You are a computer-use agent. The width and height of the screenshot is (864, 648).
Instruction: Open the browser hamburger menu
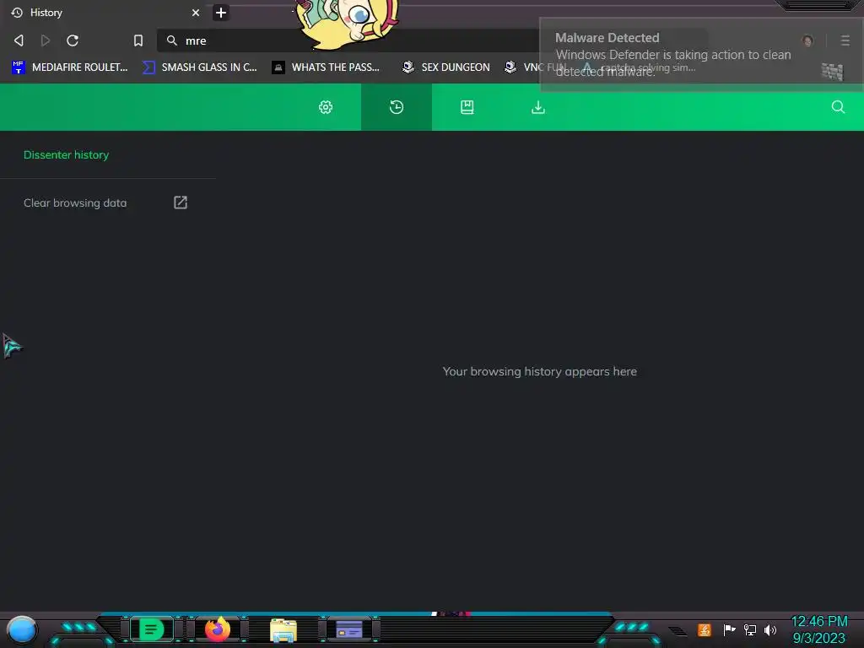tap(845, 40)
